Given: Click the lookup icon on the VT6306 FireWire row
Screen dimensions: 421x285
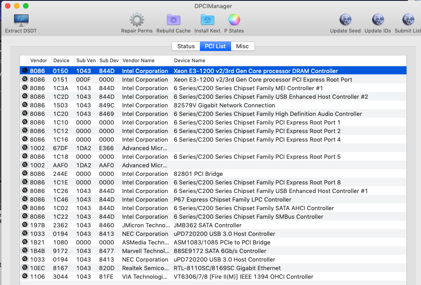Looking at the screenshot, I should coord(25,276).
